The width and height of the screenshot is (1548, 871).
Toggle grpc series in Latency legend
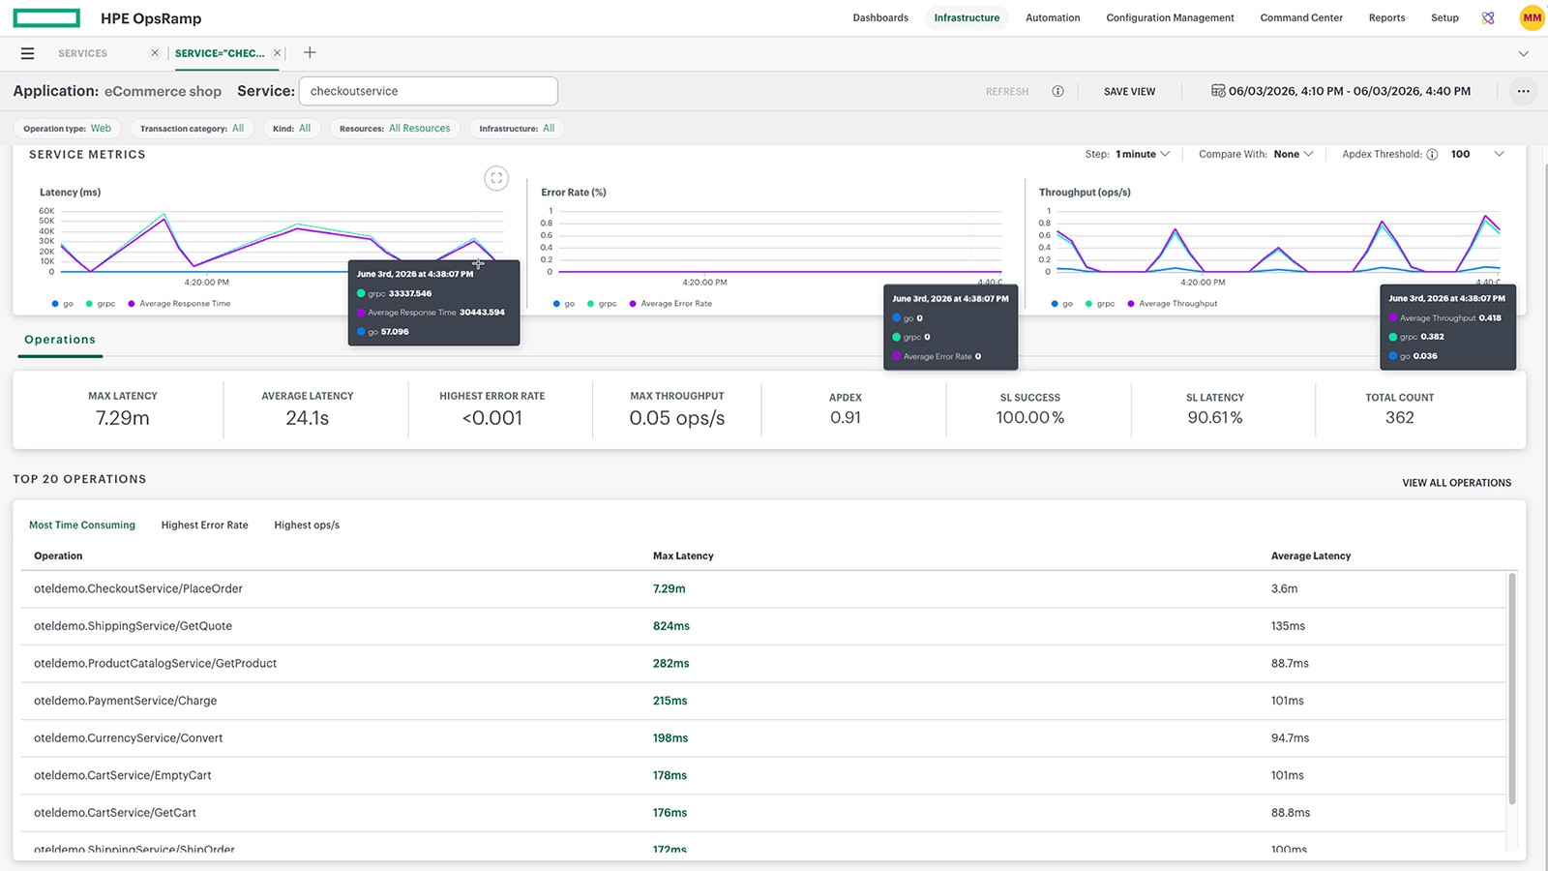tap(101, 304)
